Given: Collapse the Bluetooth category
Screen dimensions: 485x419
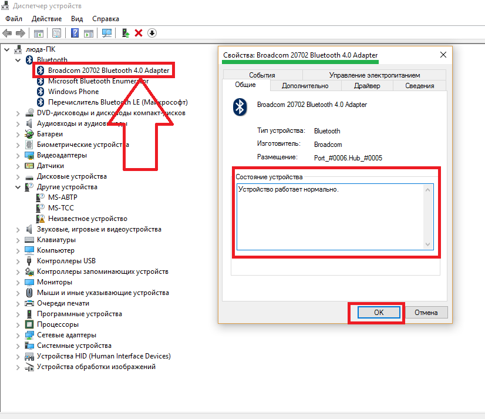Looking at the screenshot, I should [18, 60].
